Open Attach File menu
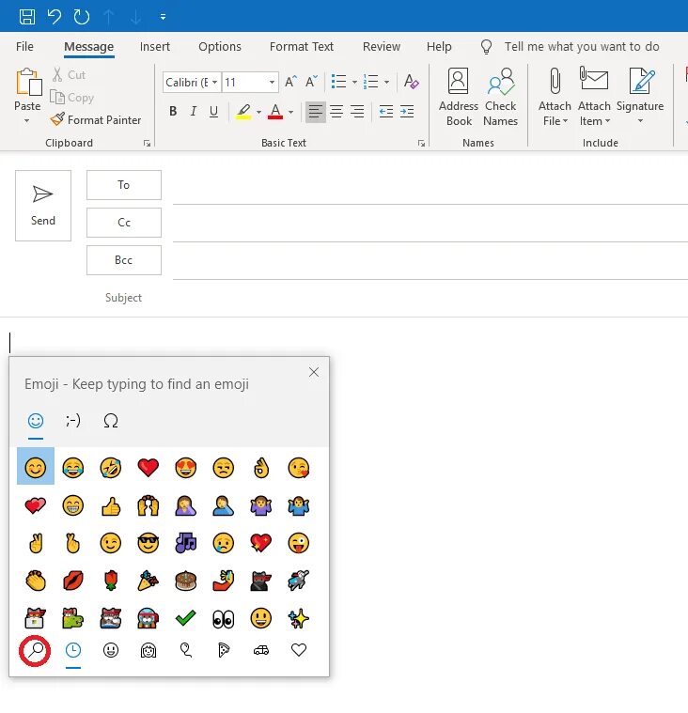The height and width of the screenshot is (713, 688). coord(555,97)
